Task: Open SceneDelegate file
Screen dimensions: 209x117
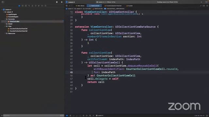Action: point(12,17)
